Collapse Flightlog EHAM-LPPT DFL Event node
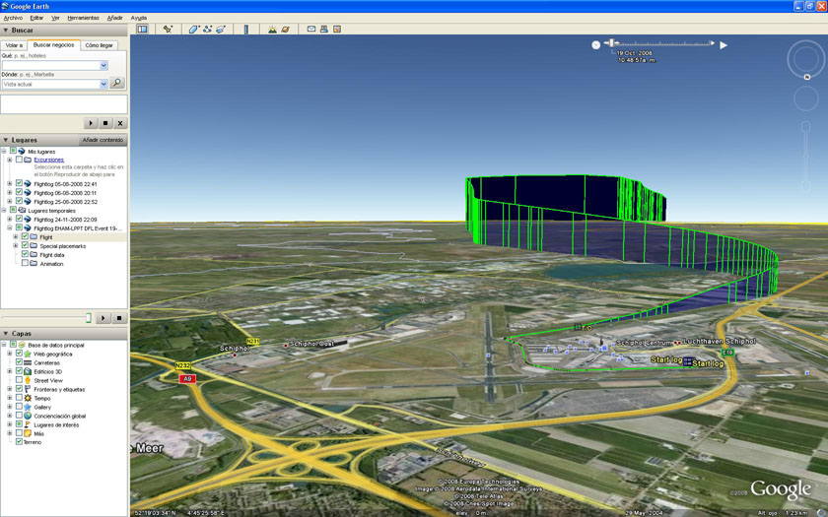This screenshot has width=828, height=517. (10, 227)
